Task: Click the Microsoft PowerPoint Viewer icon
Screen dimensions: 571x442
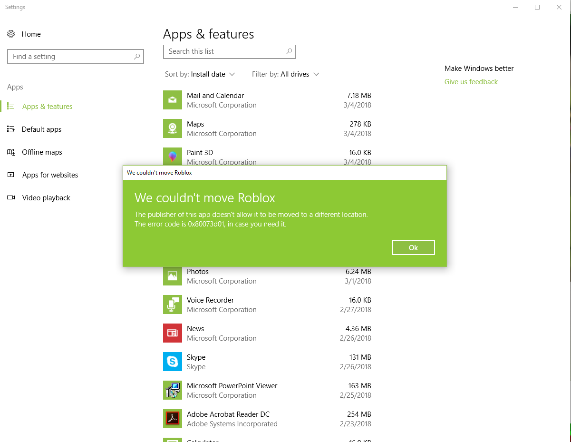Action: (x=173, y=390)
